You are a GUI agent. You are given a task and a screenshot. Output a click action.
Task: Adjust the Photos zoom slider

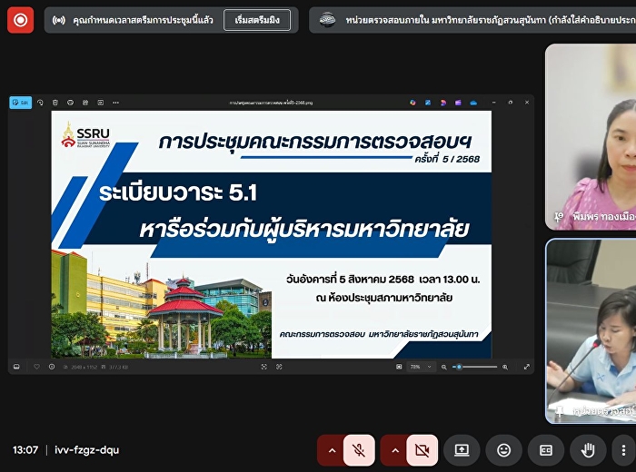coord(475,367)
